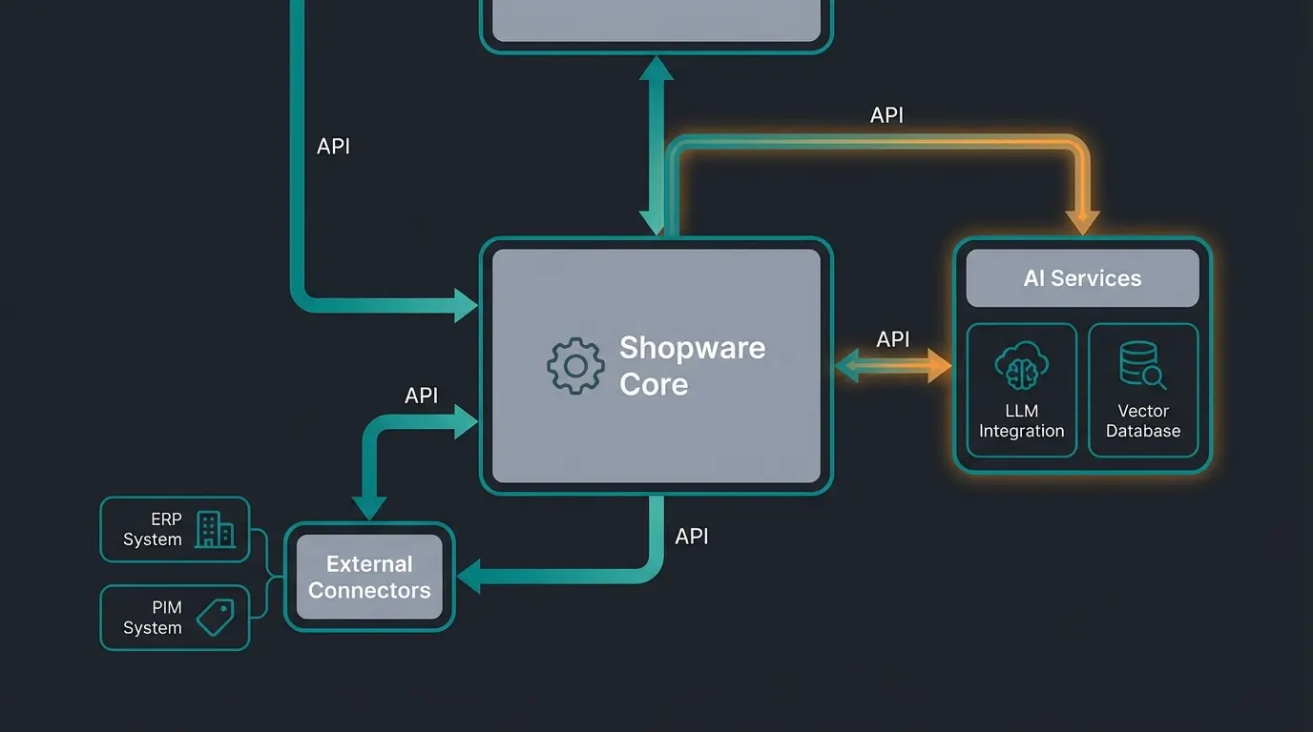1313x732 pixels.
Task: Expand the Shopware Core block
Action: tap(656, 365)
